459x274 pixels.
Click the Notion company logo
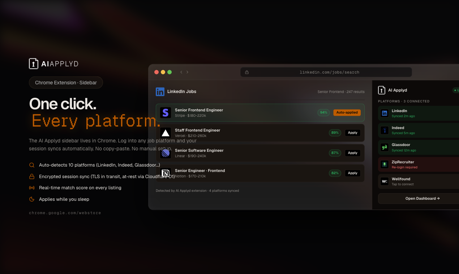pos(166,173)
